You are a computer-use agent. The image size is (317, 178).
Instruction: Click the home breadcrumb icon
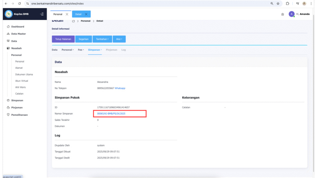point(73,21)
